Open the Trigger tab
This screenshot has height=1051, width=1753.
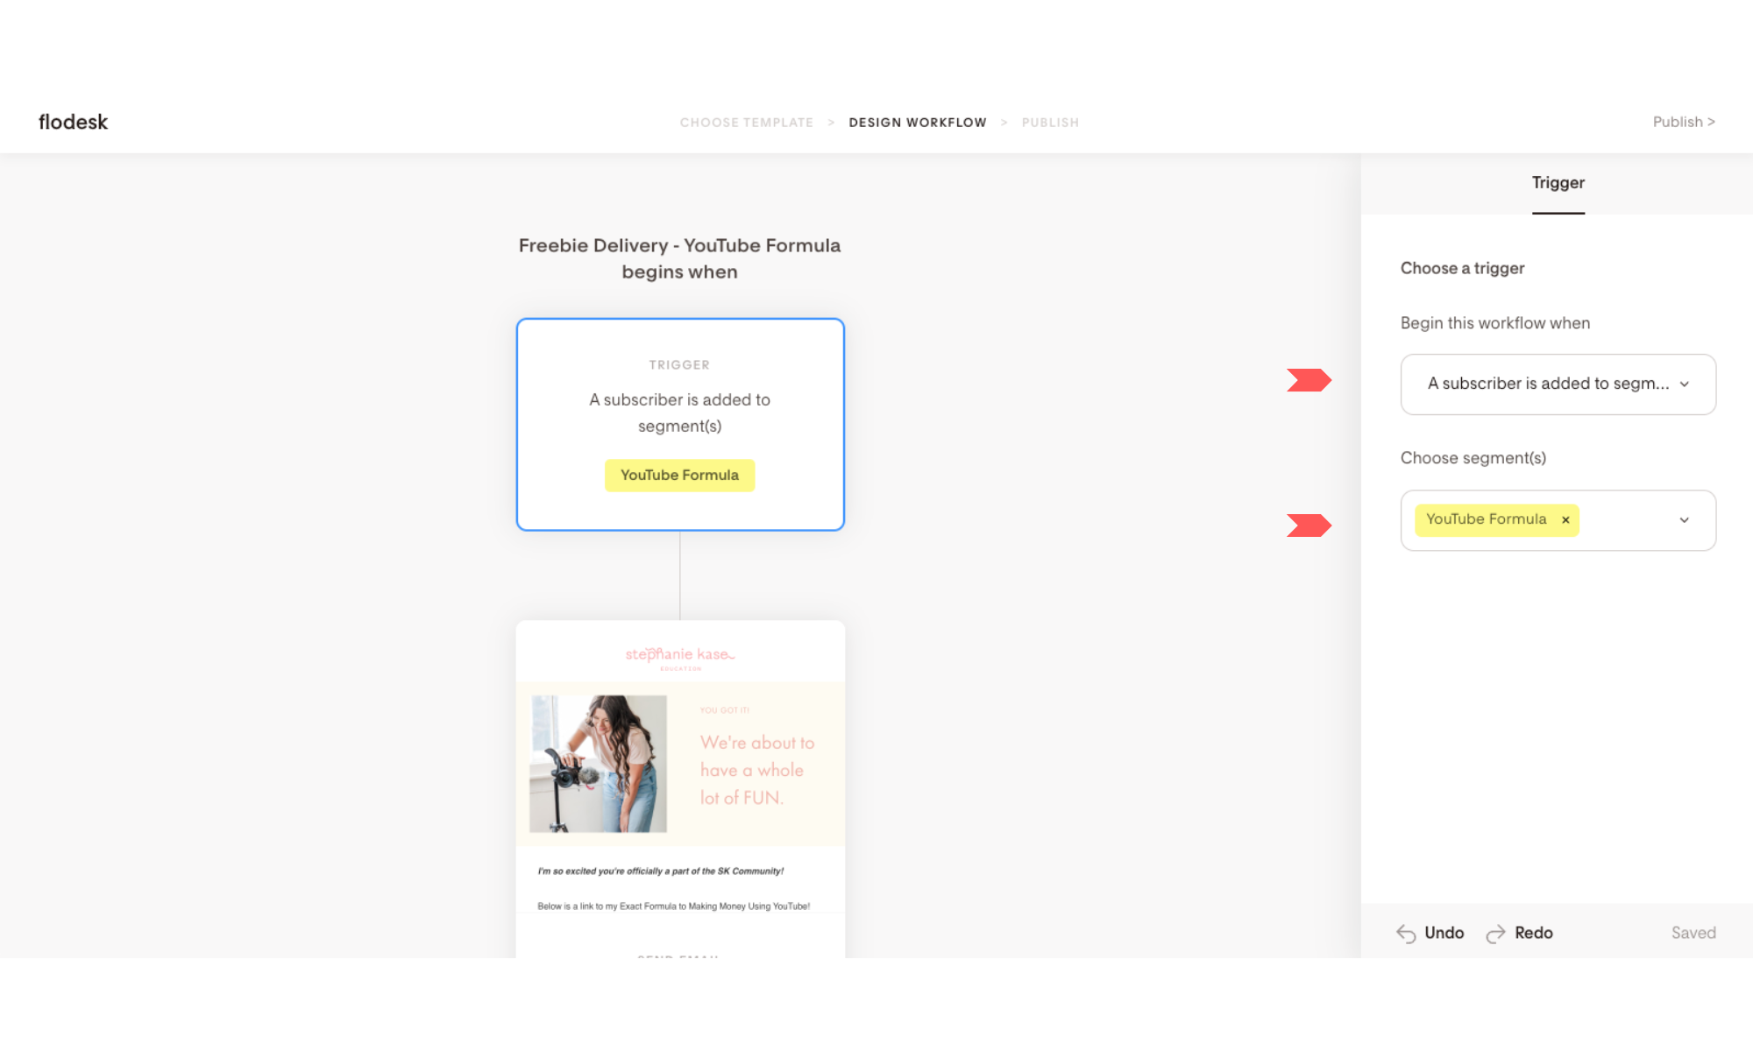click(1558, 183)
